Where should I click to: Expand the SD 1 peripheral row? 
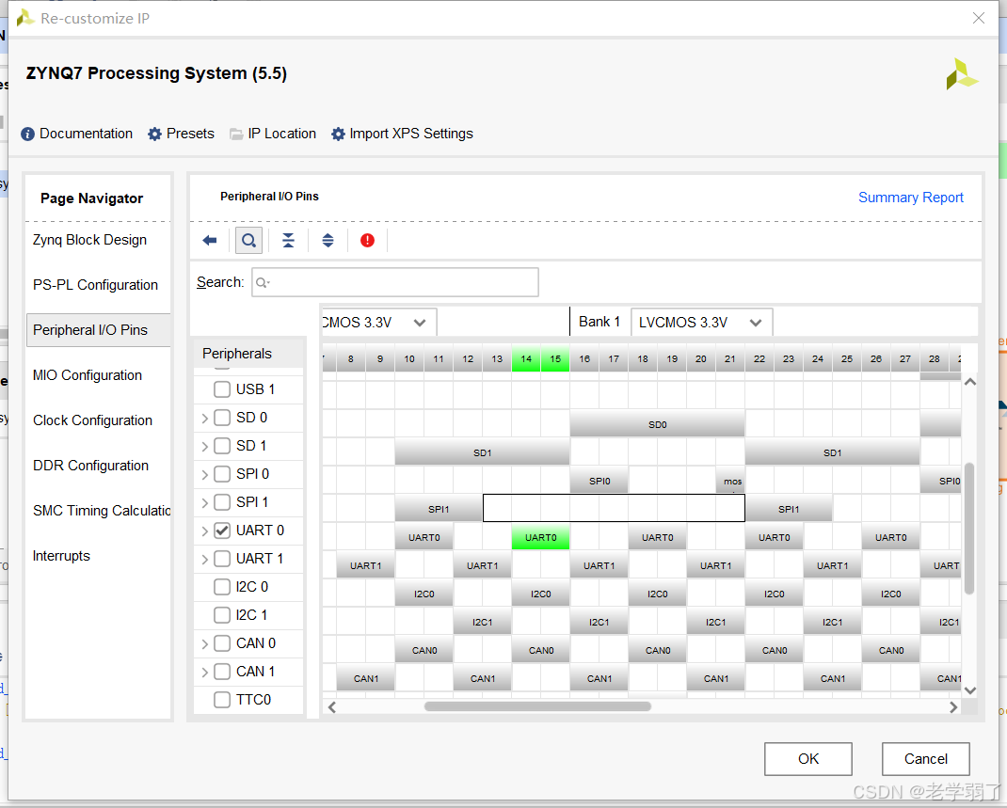tap(204, 447)
